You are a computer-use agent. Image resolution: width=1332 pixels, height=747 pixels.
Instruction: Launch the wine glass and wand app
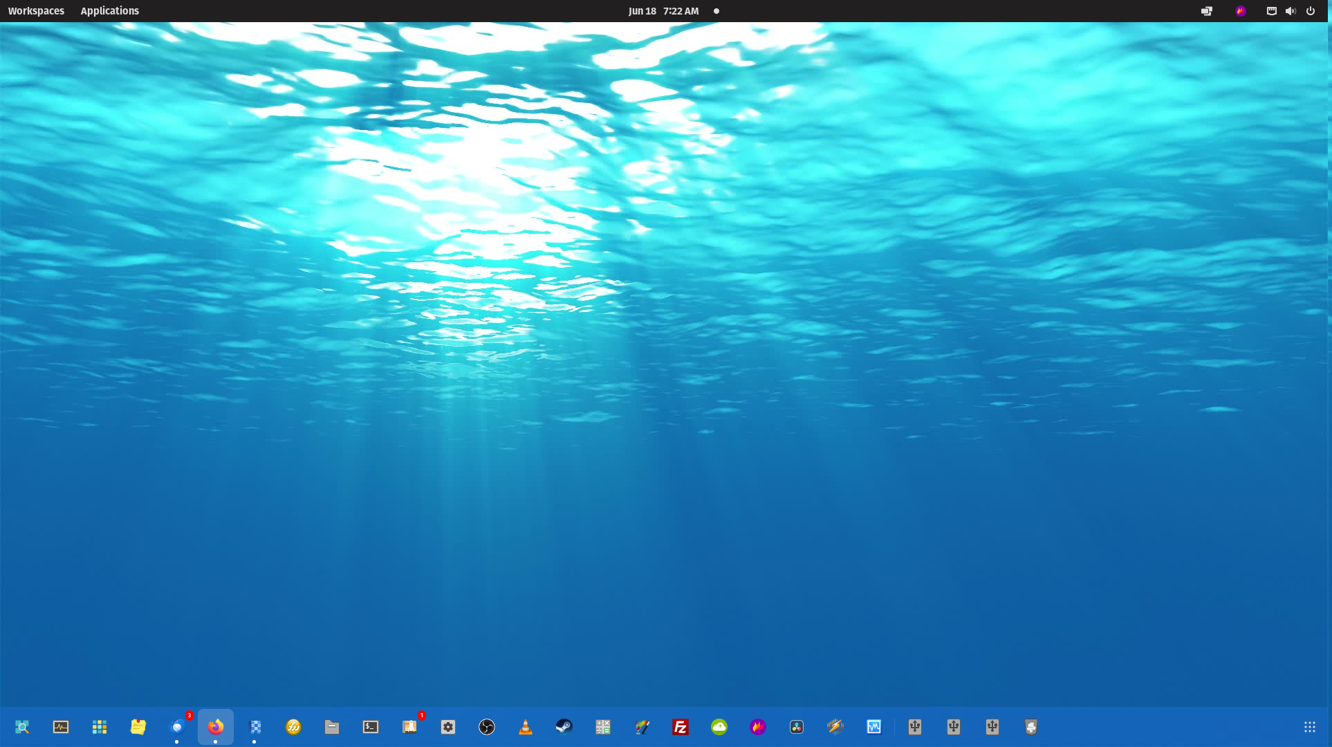(x=642, y=727)
